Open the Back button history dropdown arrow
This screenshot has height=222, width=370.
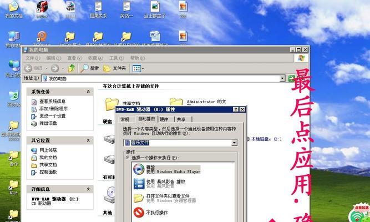[x=47, y=68]
